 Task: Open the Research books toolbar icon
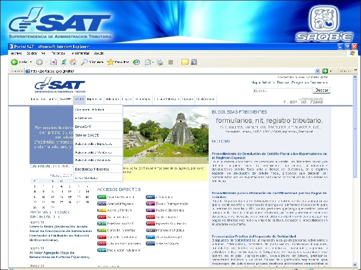[x=194, y=62]
